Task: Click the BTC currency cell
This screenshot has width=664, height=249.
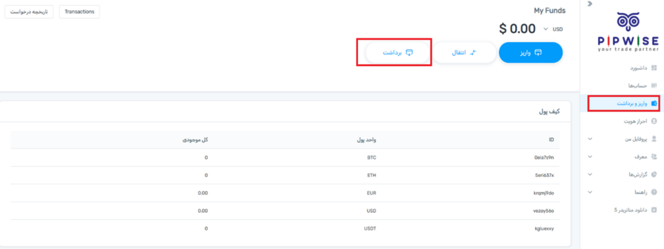Action: tap(372, 157)
